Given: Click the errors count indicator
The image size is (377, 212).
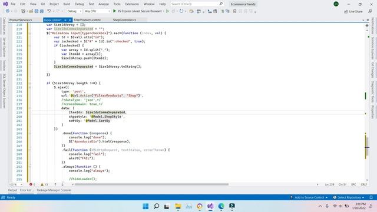Looking at the screenshot, I should (32, 184).
